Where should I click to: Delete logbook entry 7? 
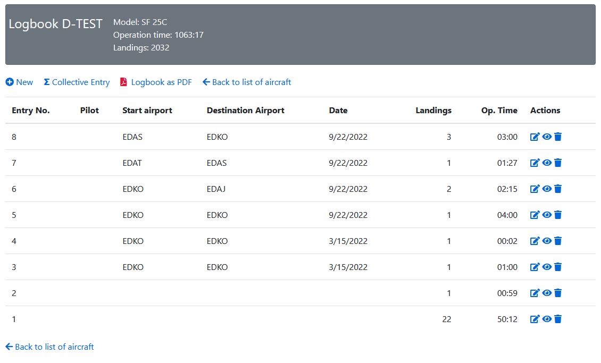(x=558, y=163)
